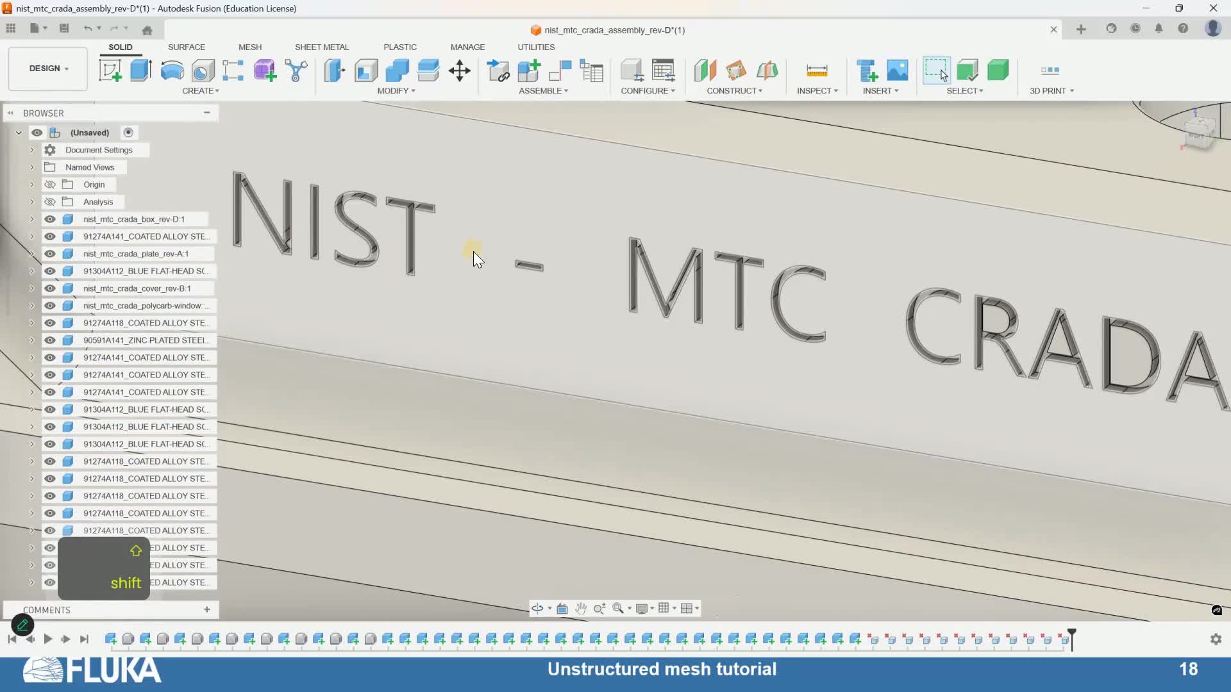Click the timeline end marker
The width and height of the screenshot is (1231, 692).
coord(1071,639)
